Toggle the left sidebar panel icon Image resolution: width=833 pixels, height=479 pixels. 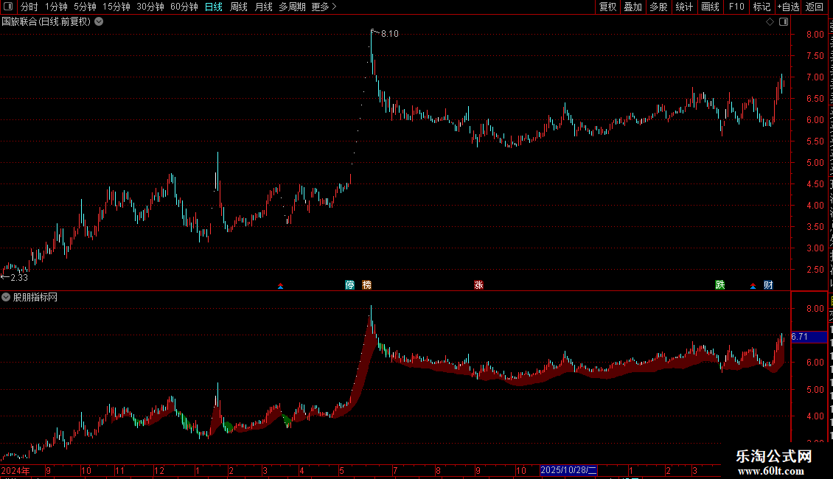point(8,7)
